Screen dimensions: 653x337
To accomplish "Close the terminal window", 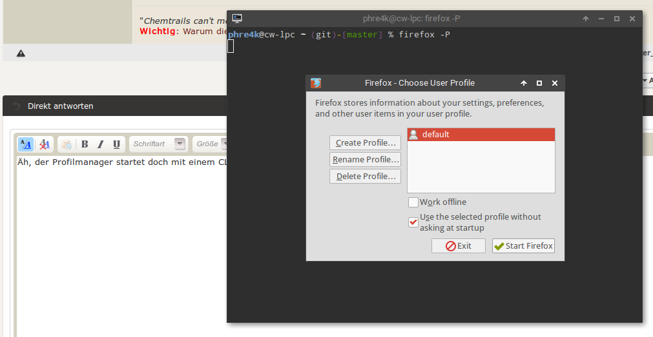I will (632, 19).
